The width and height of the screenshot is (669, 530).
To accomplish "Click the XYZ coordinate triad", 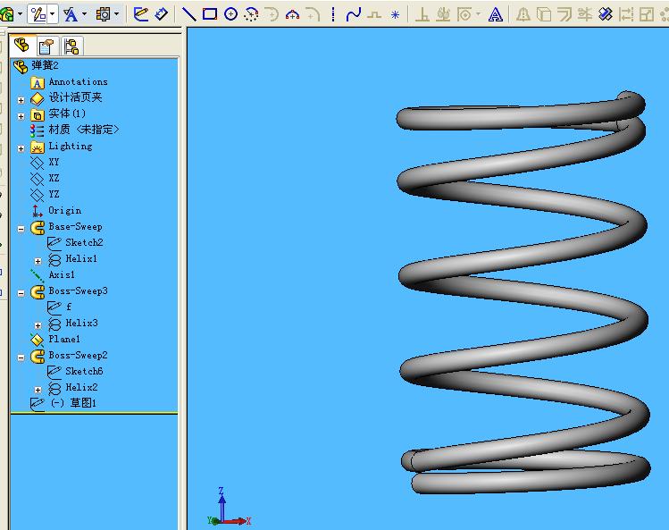I will (x=230, y=508).
